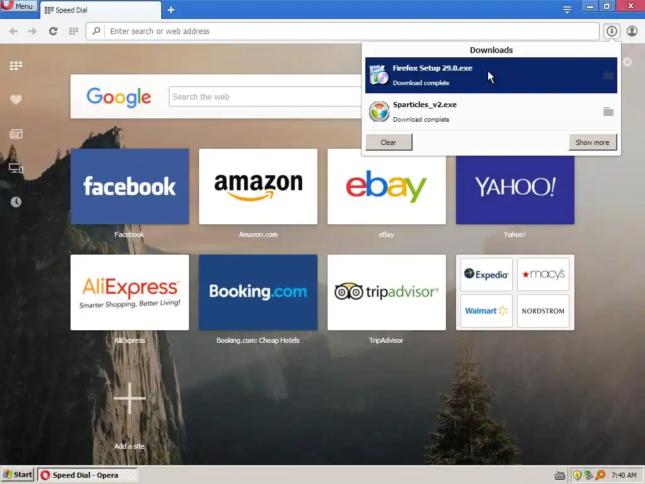Viewport: 645px width, 484px height.
Task: Open the Windows Start button
Action: click(17, 475)
